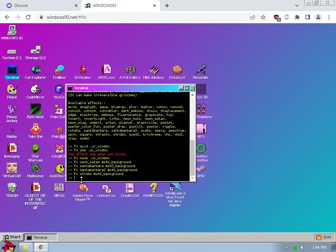
Task: Share this page icon in address bar
Action: [253, 17]
